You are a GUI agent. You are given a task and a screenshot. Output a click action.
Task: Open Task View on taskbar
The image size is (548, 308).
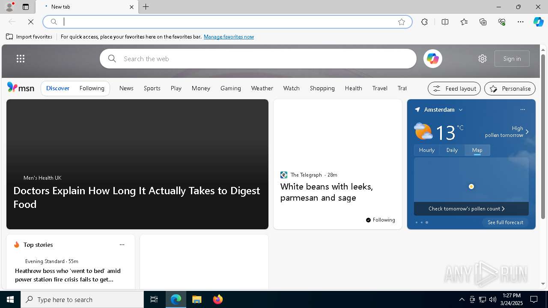click(x=154, y=299)
